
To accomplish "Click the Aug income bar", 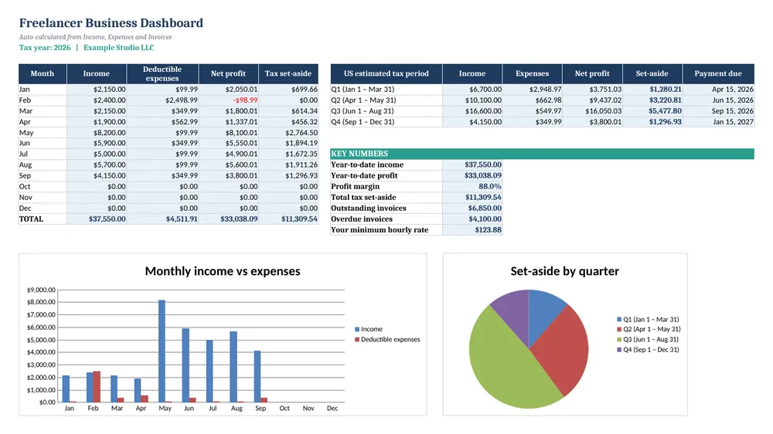I will pos(233,367).
